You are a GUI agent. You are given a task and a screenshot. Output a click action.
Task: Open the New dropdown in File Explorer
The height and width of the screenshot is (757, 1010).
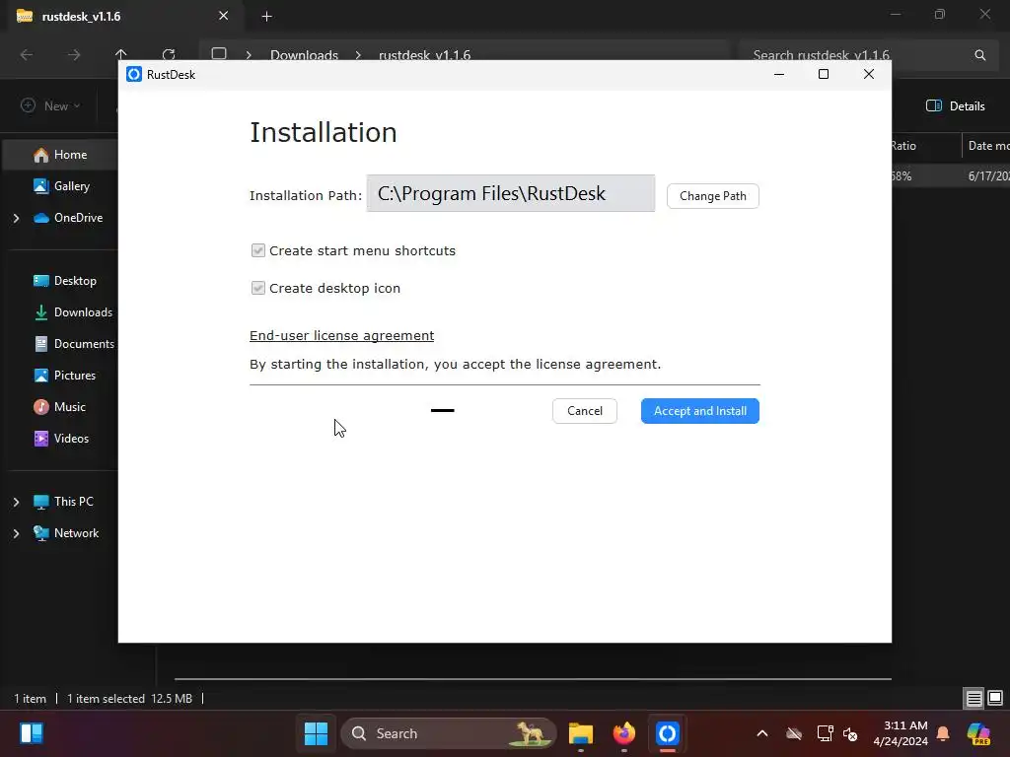pos(50,105)
